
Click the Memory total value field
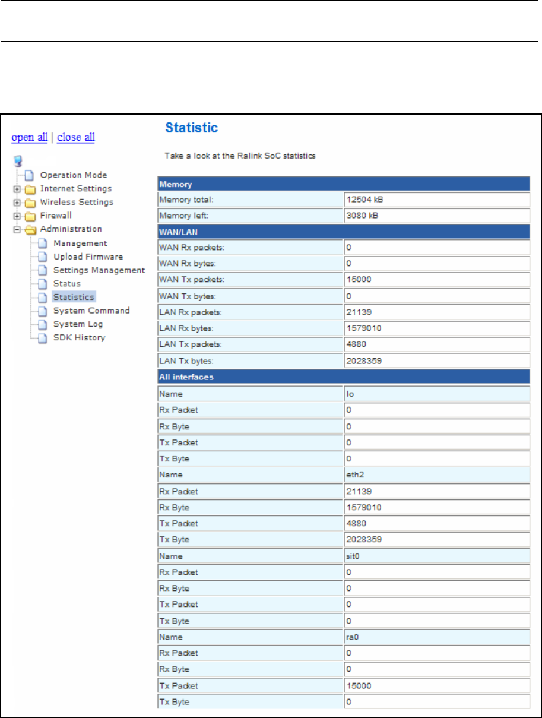click(437, 200)
